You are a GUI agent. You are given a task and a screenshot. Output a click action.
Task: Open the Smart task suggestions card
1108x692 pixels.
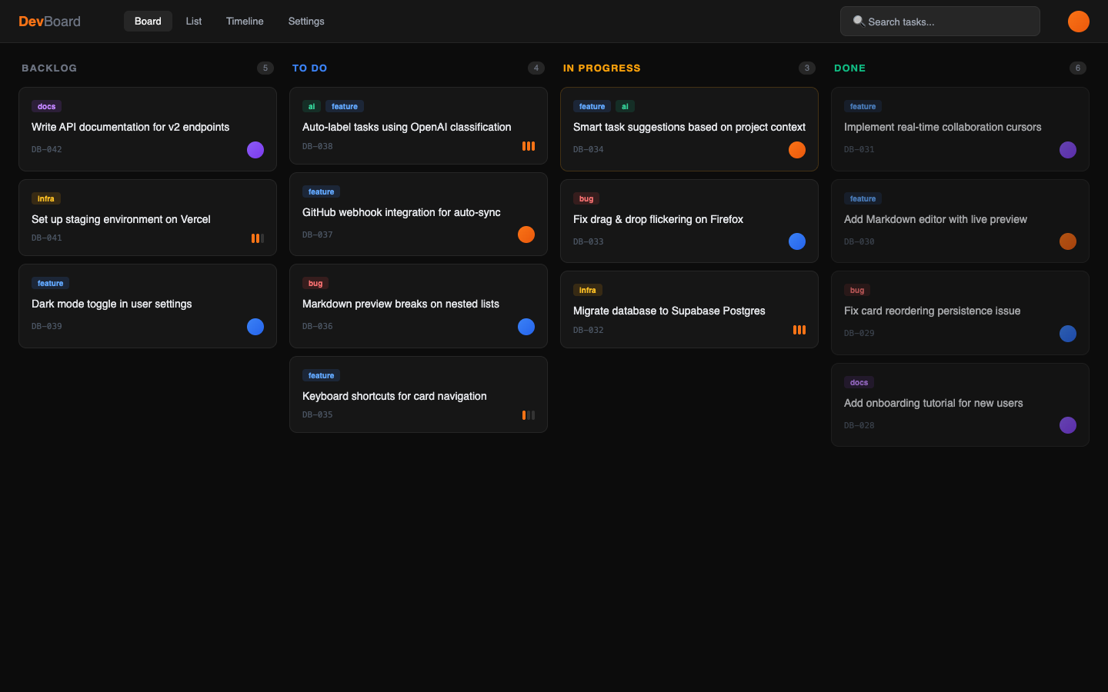(x=689, y=128)
